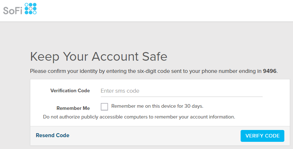
Task: Click the Resend Code link
Action: (x=52, y=135)
